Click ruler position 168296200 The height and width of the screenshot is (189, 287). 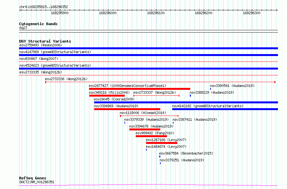coord(204,13)
